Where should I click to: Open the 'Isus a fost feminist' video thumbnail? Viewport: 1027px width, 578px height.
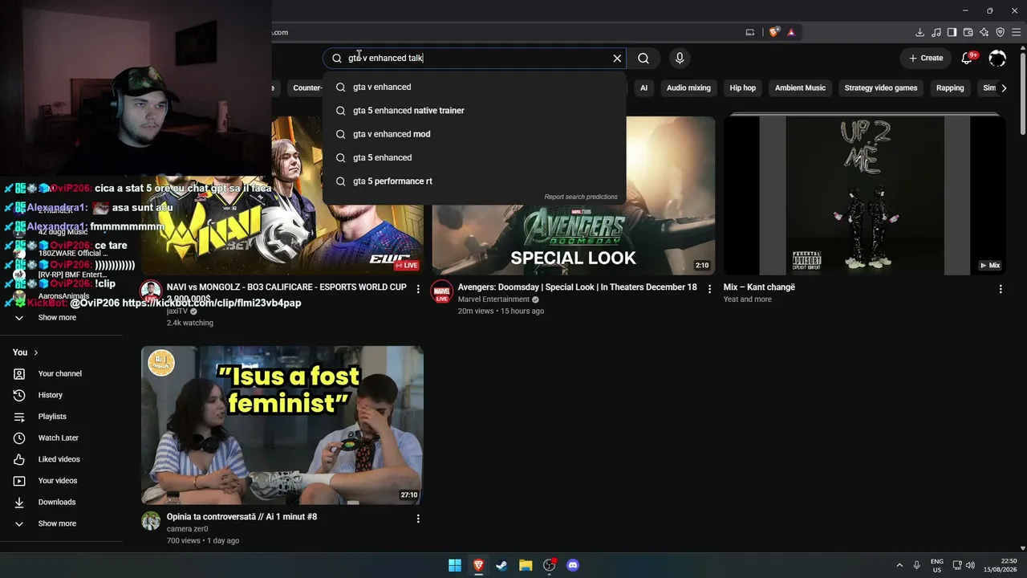point(282,425)
